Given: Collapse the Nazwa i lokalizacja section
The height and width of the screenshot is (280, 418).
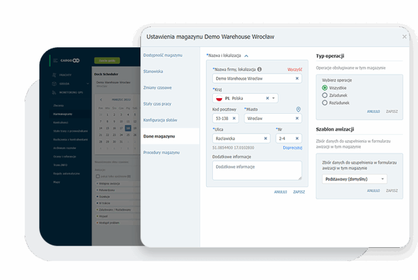Looking at the screenshot, I should coord(246,56).
